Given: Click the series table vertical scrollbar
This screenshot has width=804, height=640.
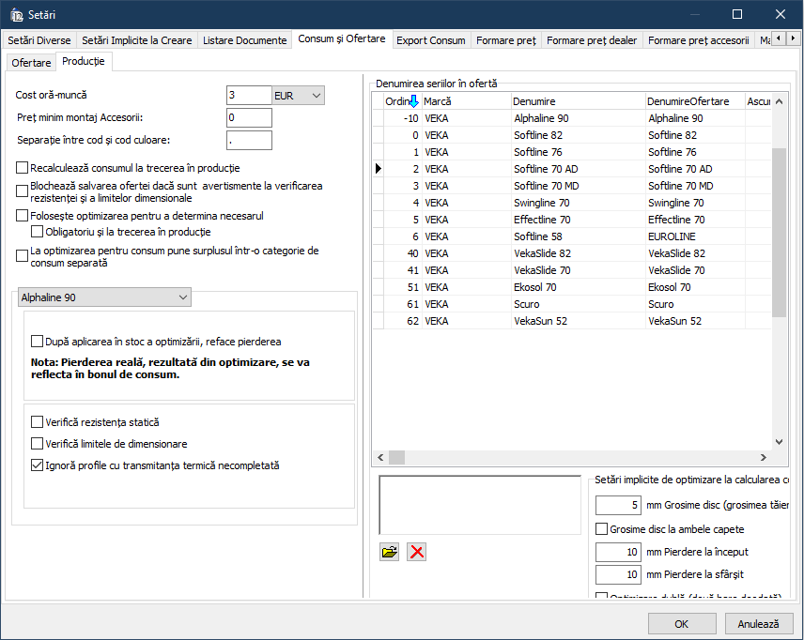Looking at the screenshot, I should point(778,235).
